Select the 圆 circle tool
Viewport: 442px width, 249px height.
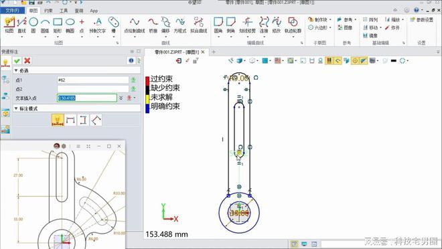click(x=33, y=25)
